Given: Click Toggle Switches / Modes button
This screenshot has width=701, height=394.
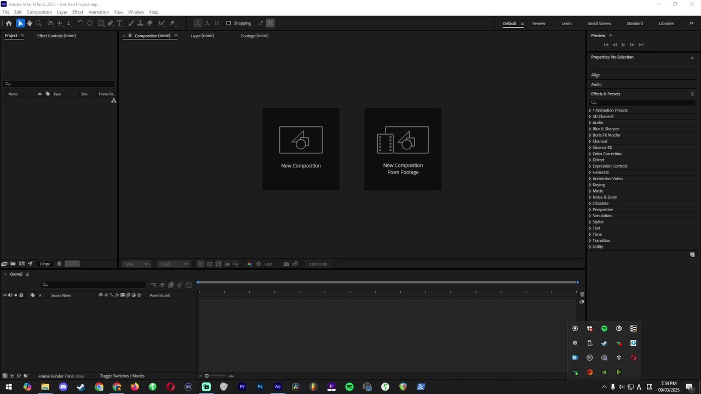Looking at the screenshot, I should (122, 376).
